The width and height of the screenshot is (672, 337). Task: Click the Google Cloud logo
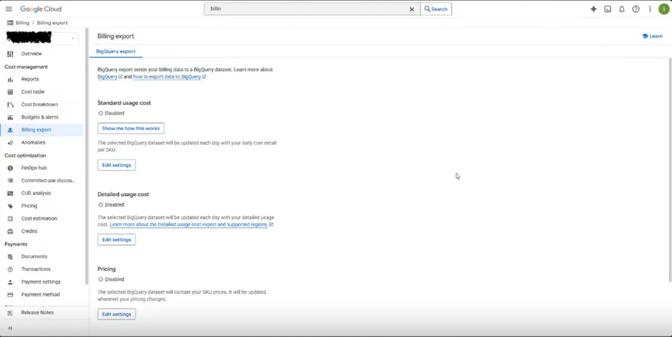41,9
